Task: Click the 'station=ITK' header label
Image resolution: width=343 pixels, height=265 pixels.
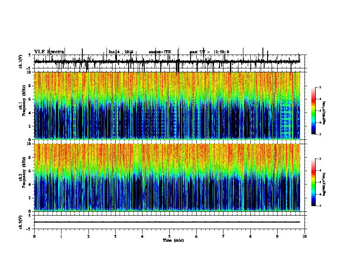Action: coord(160,52)
